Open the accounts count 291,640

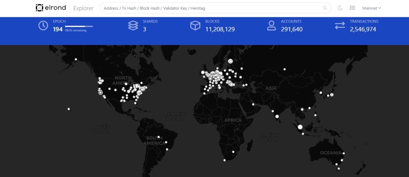(x=292, y=29)
